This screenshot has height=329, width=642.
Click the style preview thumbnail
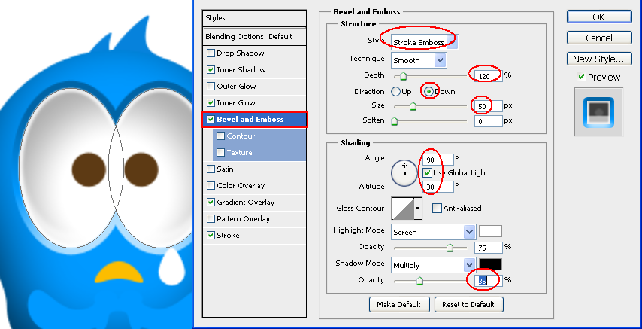tap(598, 112)
